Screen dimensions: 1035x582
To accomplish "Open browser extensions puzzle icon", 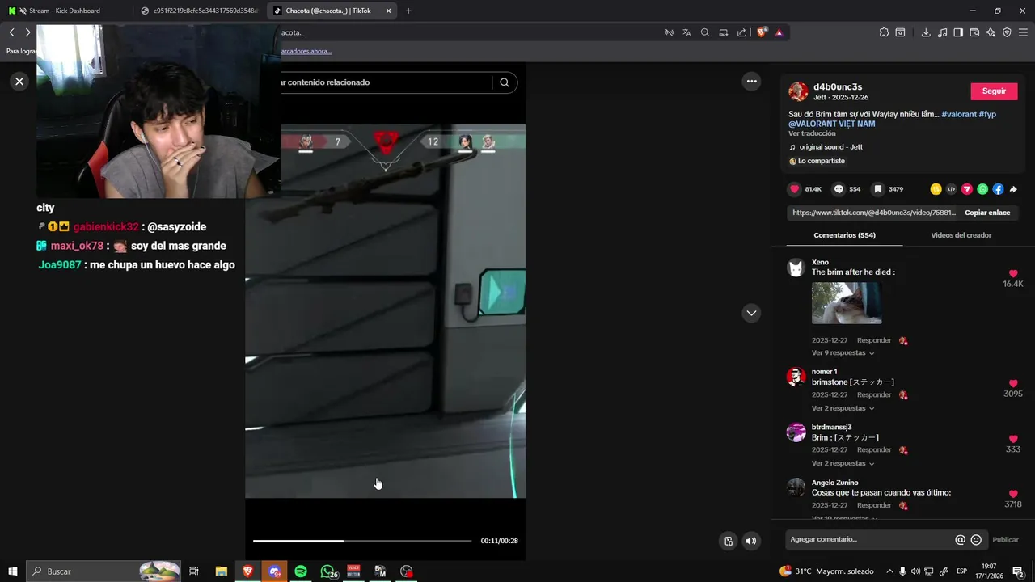I will [884, 32].
